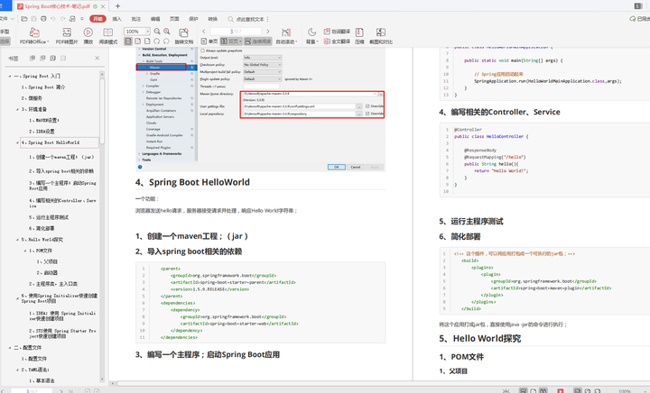Click the 旋转文档 rotate document icon

[183, 32]
